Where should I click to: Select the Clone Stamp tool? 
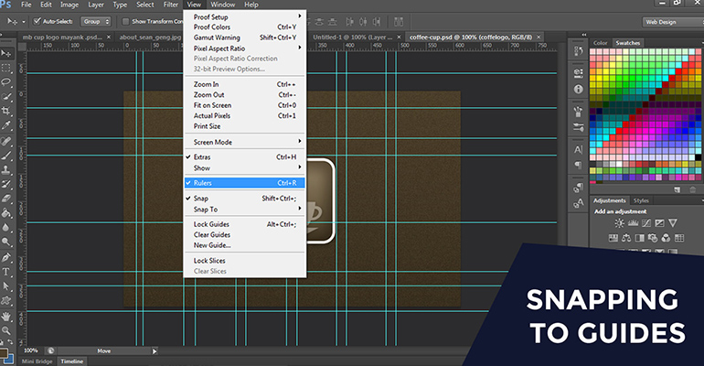5,170
